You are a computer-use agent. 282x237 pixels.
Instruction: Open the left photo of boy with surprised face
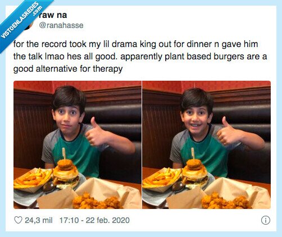point(78,145)
